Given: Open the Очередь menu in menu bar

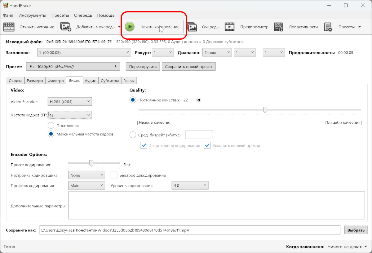Looking at the screenshot, I should pos(83,15).
